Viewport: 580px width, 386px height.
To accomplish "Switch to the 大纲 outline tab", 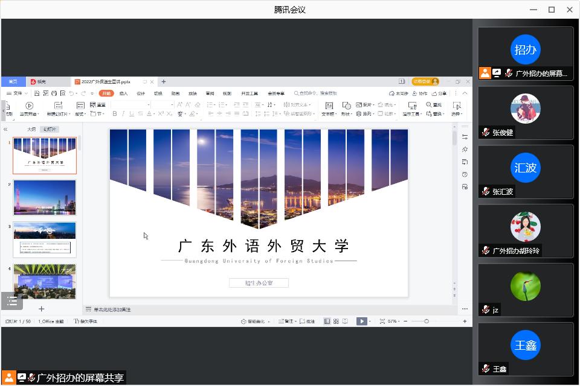I will (x=31, y=129).
